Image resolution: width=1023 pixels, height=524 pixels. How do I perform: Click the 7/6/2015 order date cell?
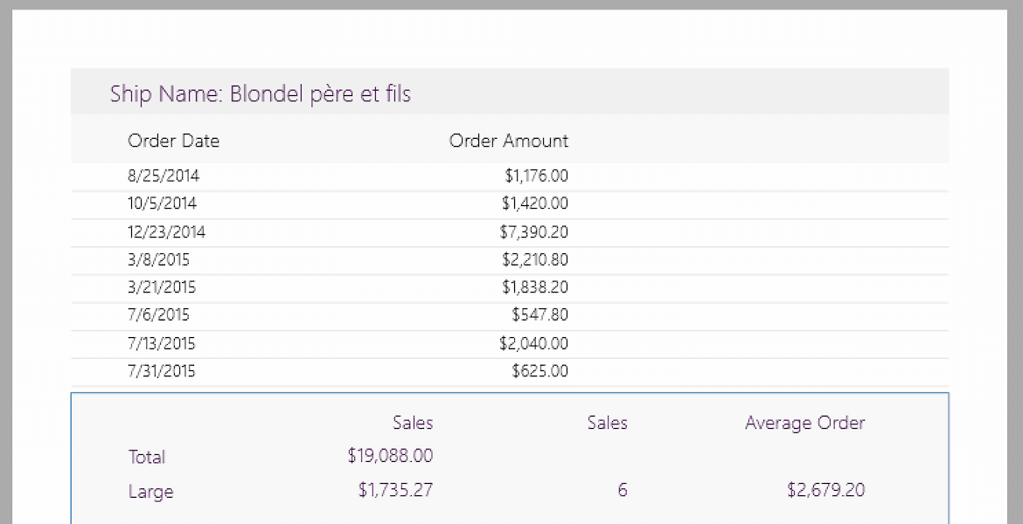[x=158, y=315]
